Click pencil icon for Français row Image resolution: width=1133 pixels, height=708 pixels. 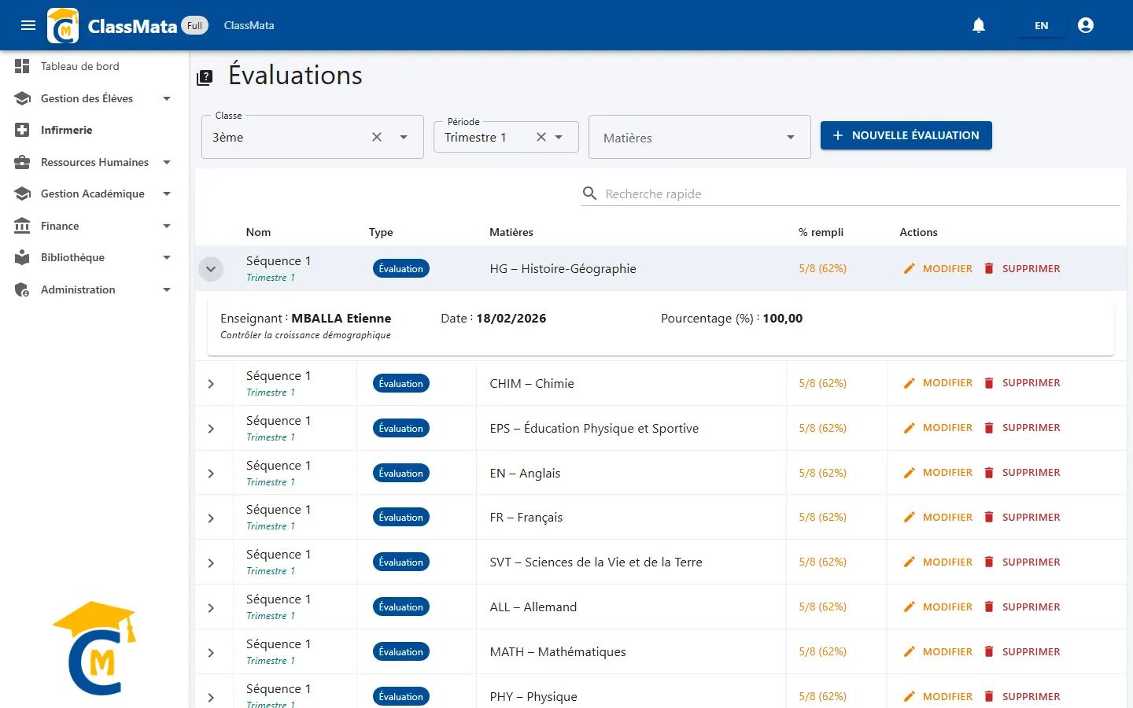pos(910,518)
